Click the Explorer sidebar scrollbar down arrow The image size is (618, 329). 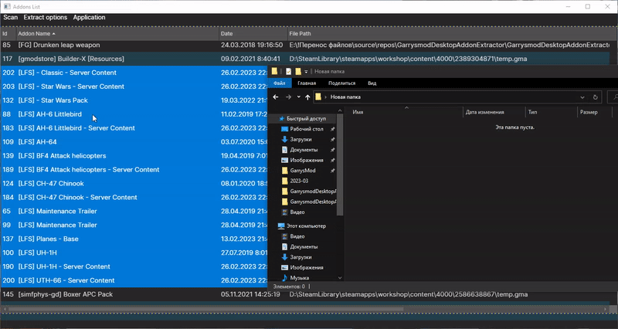click(x=340, y=278)
